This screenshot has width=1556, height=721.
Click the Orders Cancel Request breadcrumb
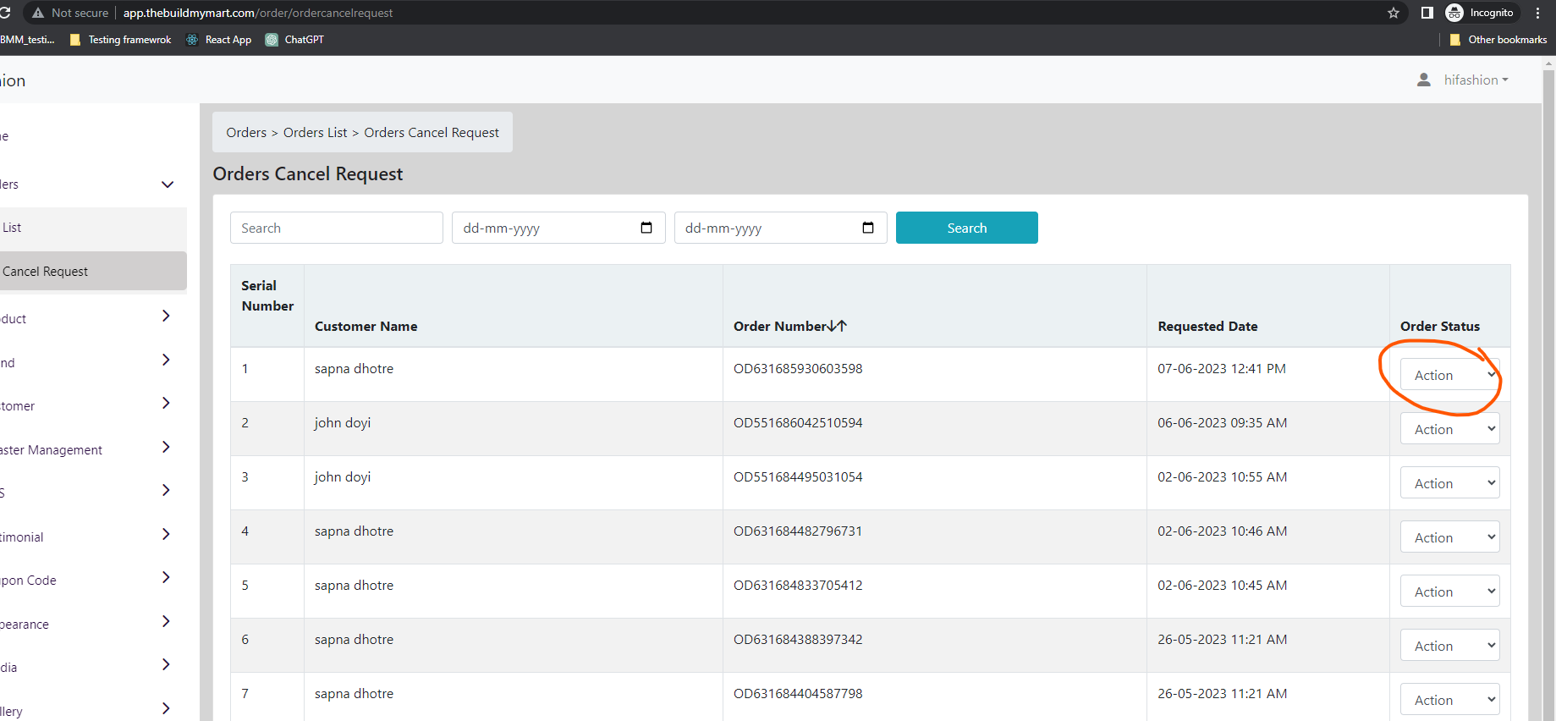coord(432,132)
